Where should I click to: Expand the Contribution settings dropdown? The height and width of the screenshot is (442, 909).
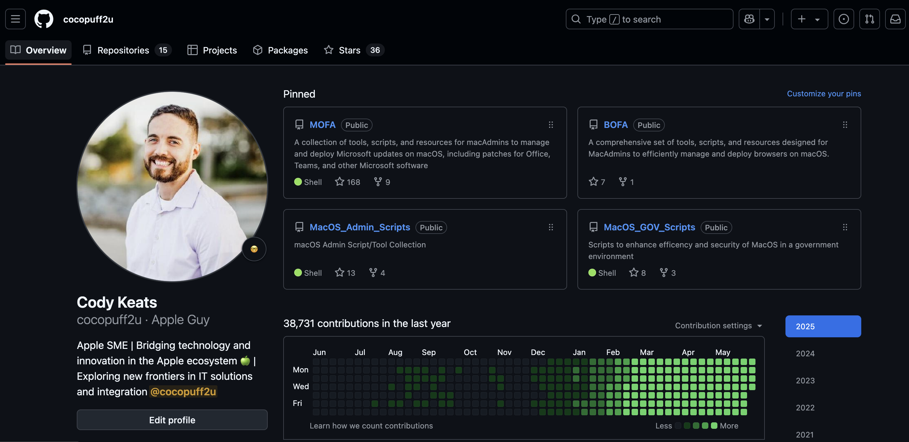pos(718,326)
